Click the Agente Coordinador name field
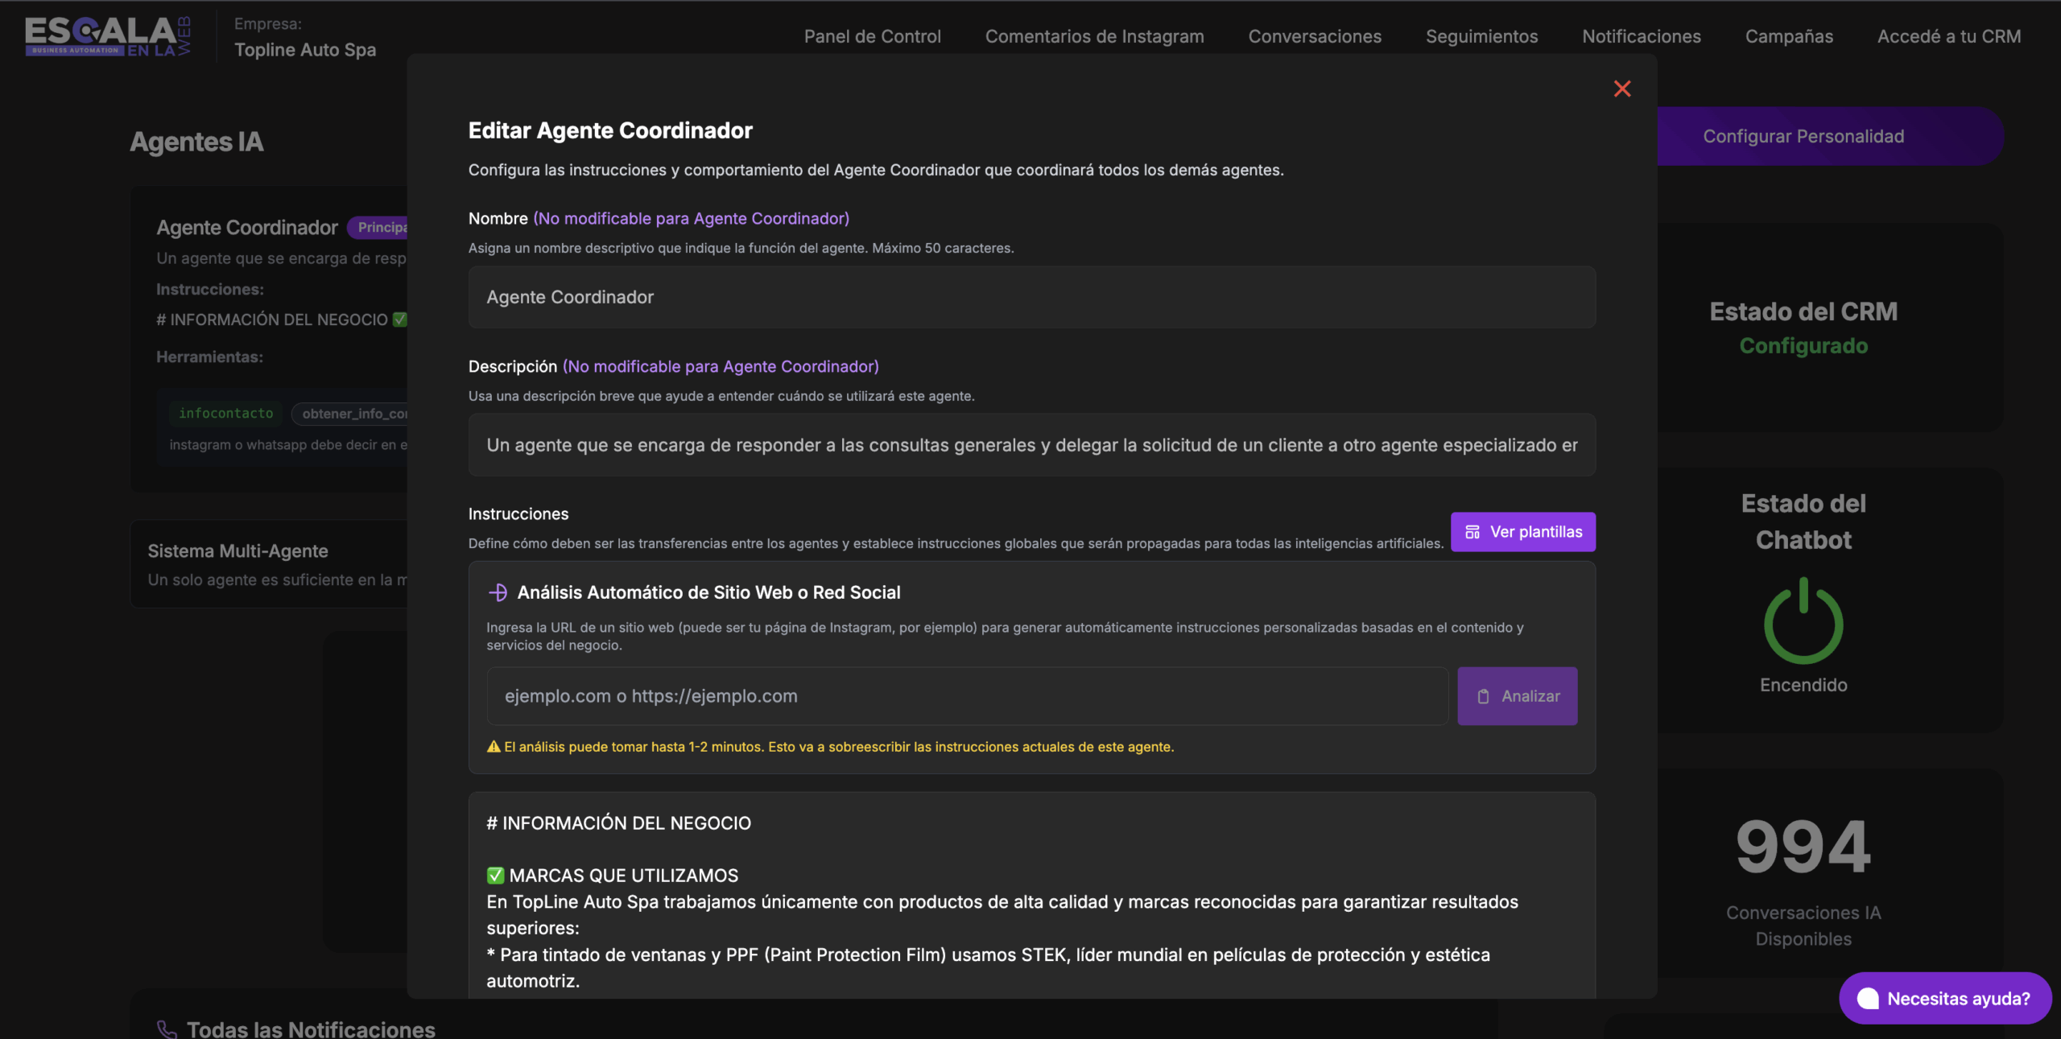 point(1030,297)
